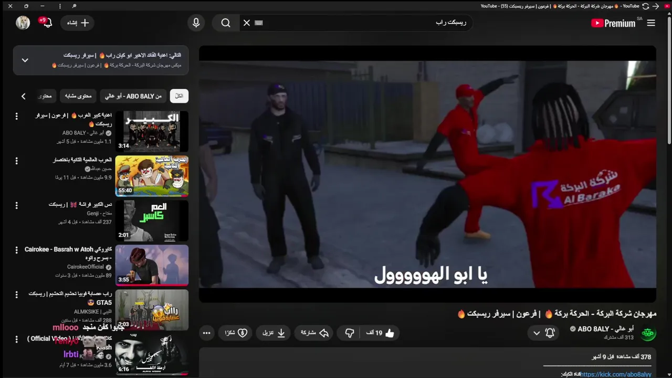Start voice search with microphone icon
The image size is (672, 378).
pyautogui.click(x=196, y=23)
